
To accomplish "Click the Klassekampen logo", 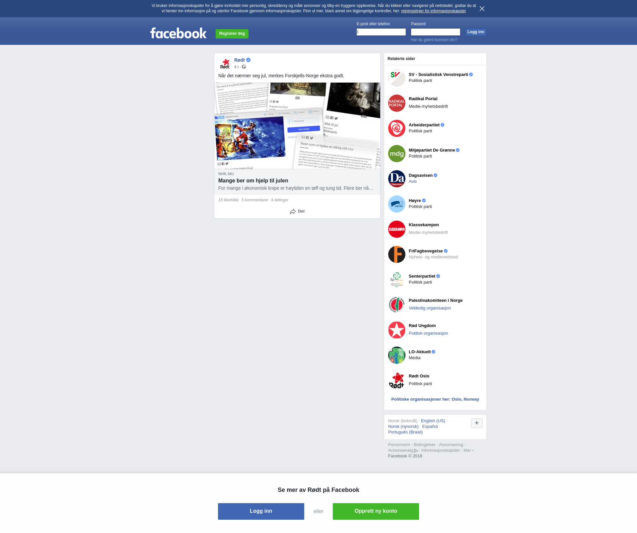I will [397, 229].
